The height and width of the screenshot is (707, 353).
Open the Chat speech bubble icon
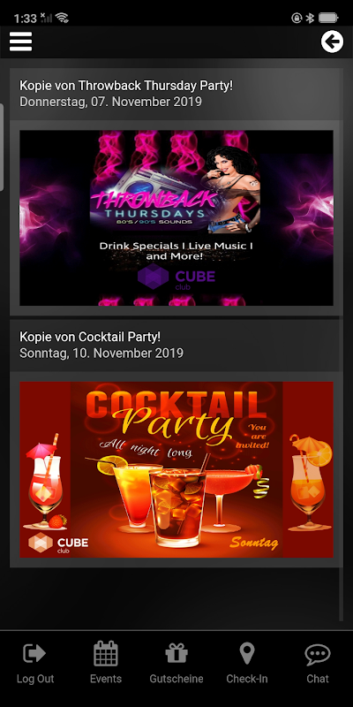[x=318, y=654]
